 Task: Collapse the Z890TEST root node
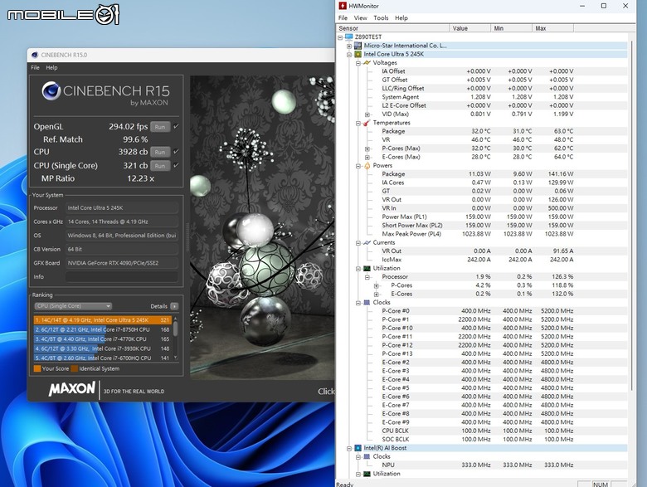point(340,37)
